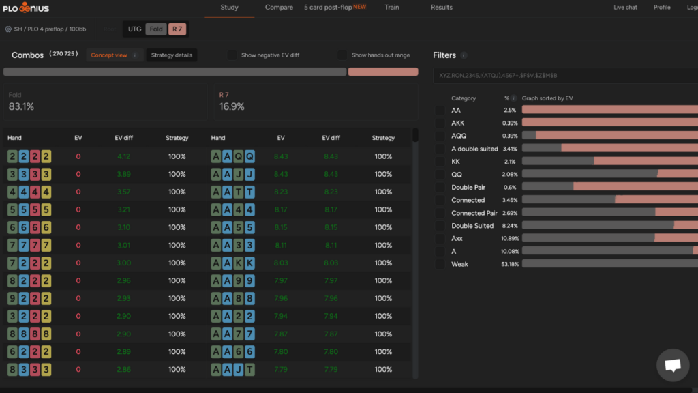Select the Fold action button
This screenshot has height=393, width=698.
pos(156,29)
